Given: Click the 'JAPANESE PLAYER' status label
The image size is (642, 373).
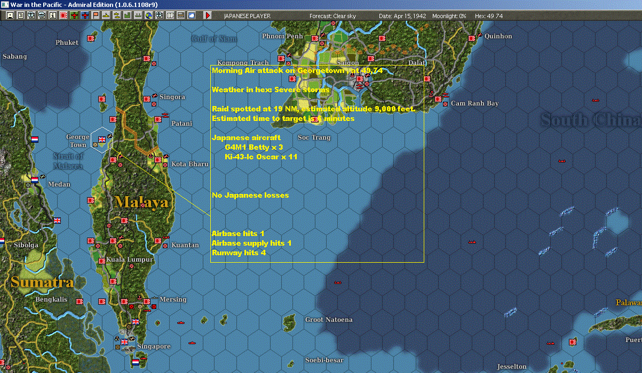Looking at the screenshot, I should 247,16.
